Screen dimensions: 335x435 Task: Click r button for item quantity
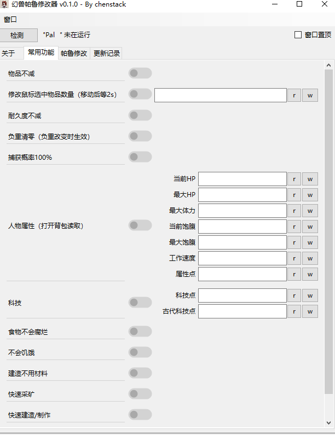[x=294, y=95]
